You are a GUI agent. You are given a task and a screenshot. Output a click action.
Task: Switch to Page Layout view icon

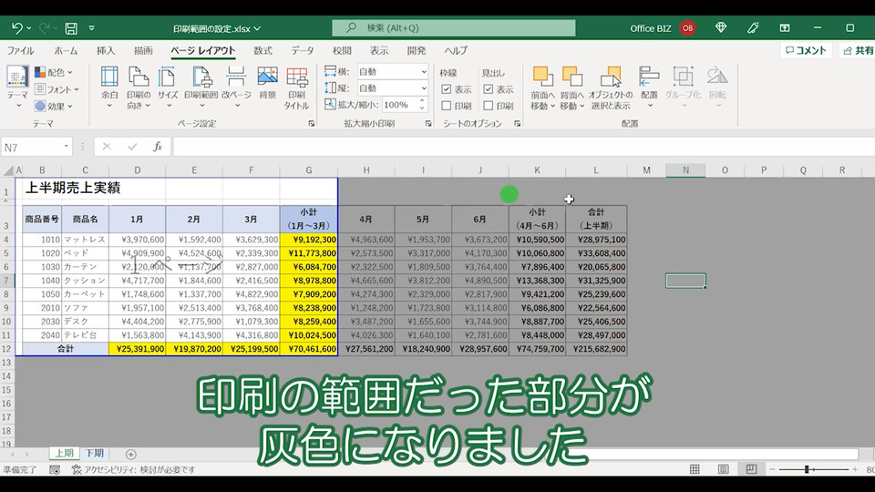click(x=723, y=470)
